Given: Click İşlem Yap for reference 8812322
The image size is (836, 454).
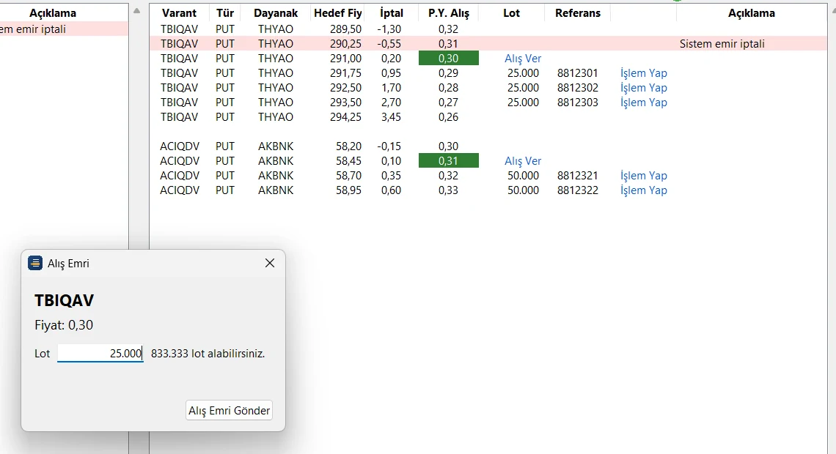Looking at the screenshot, I should pyautogui.click(x=644, y=190).
